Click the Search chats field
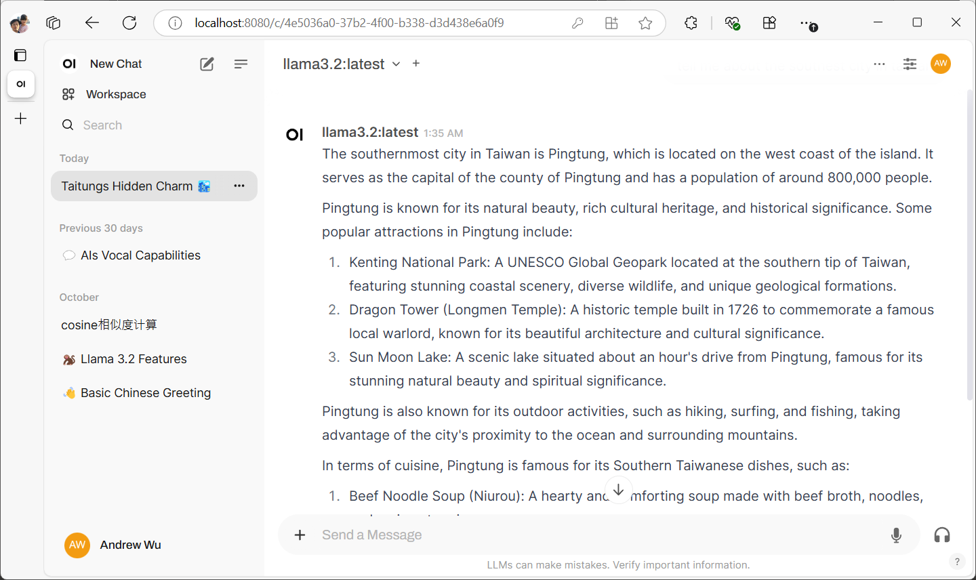This screenshot has height=580, width=976. 153,125
